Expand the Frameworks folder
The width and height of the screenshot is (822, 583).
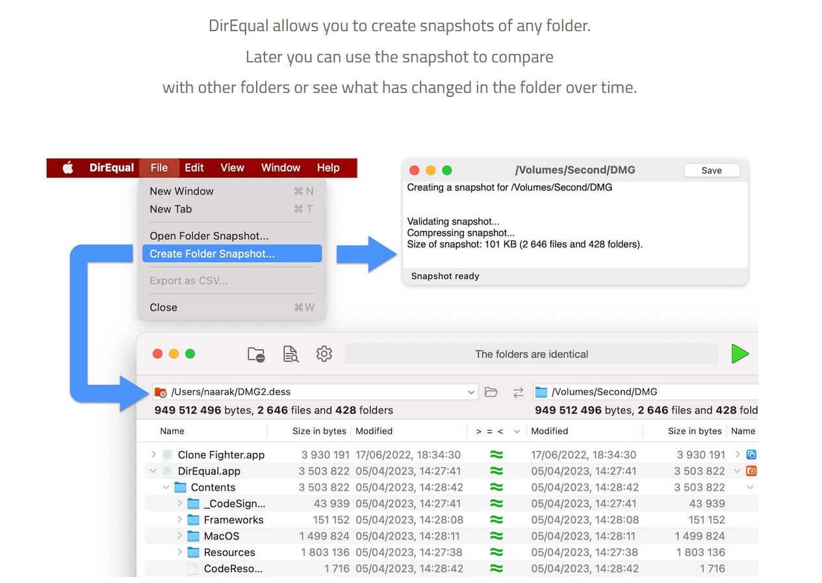pos(179,520)
